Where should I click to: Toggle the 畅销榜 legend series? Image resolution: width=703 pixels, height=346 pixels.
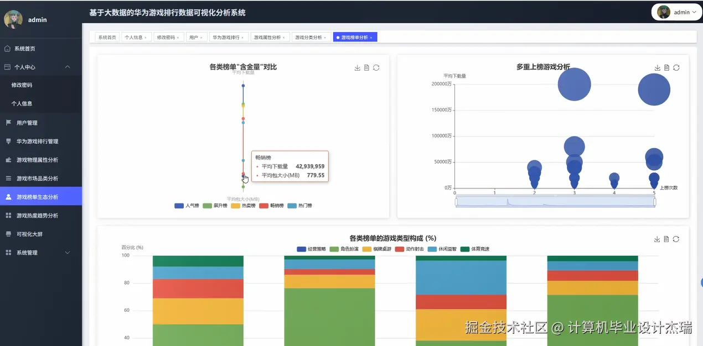tap(271, 206)
